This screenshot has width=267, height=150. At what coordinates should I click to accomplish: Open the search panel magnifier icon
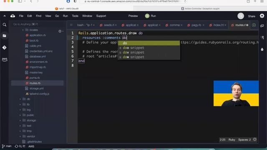[x=5, y=25]
